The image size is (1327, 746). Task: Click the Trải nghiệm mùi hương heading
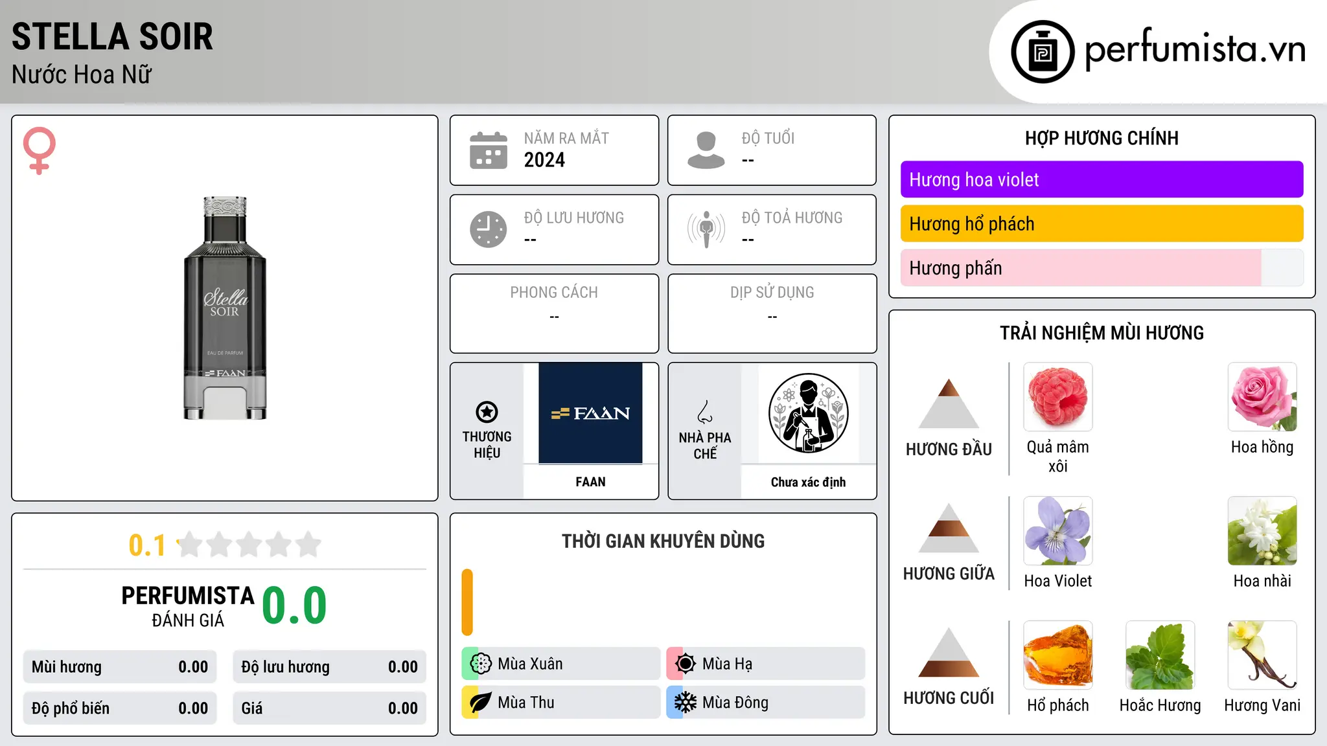[x=1102, y=333]
